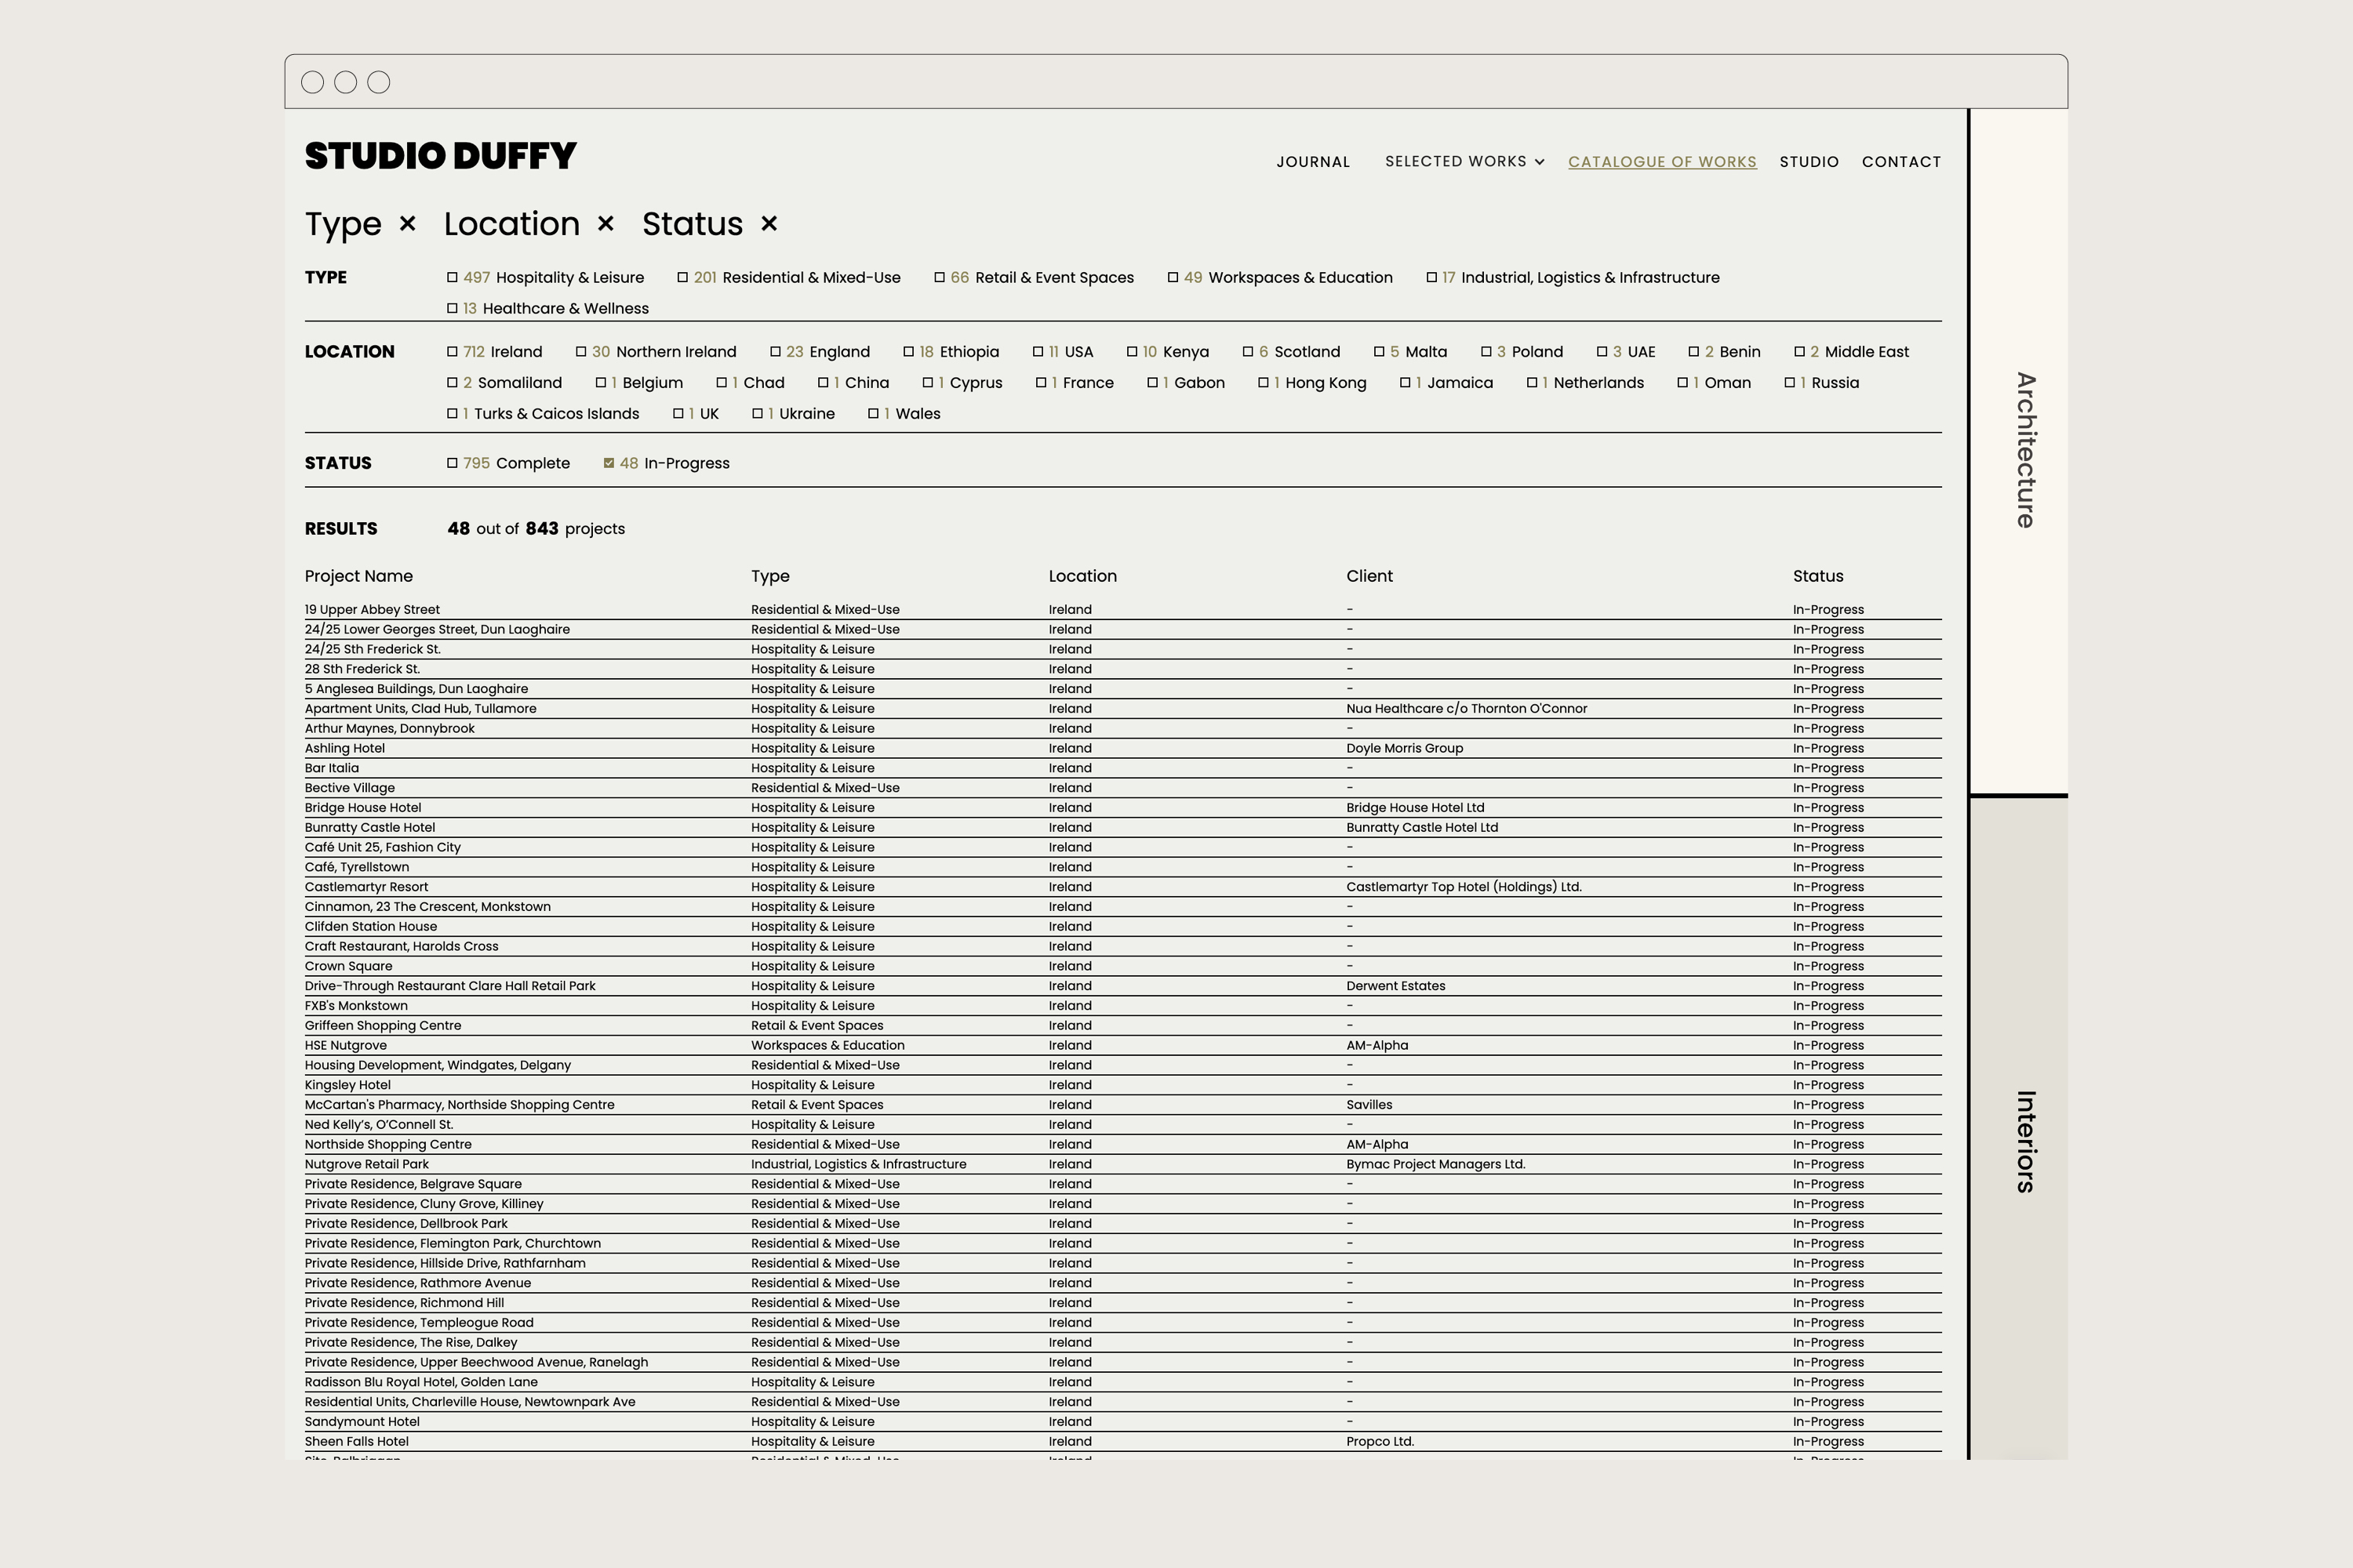
Task: Check the Malta location filter
Action: tap(1379, 352)
